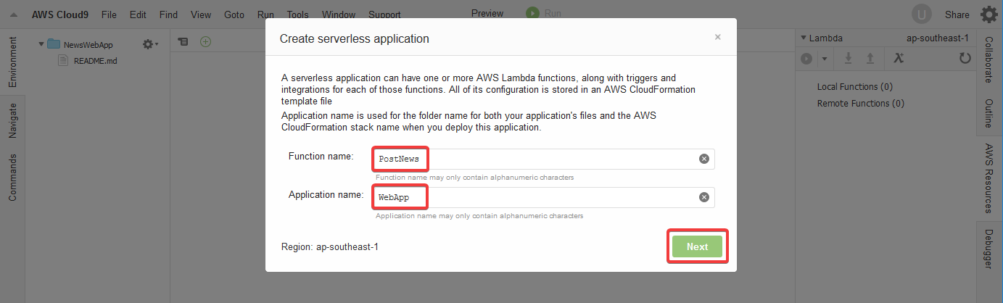Screen dimensions: 1003x303
Task: Refresh the Lambda functions list
Action: click(965, 58)
